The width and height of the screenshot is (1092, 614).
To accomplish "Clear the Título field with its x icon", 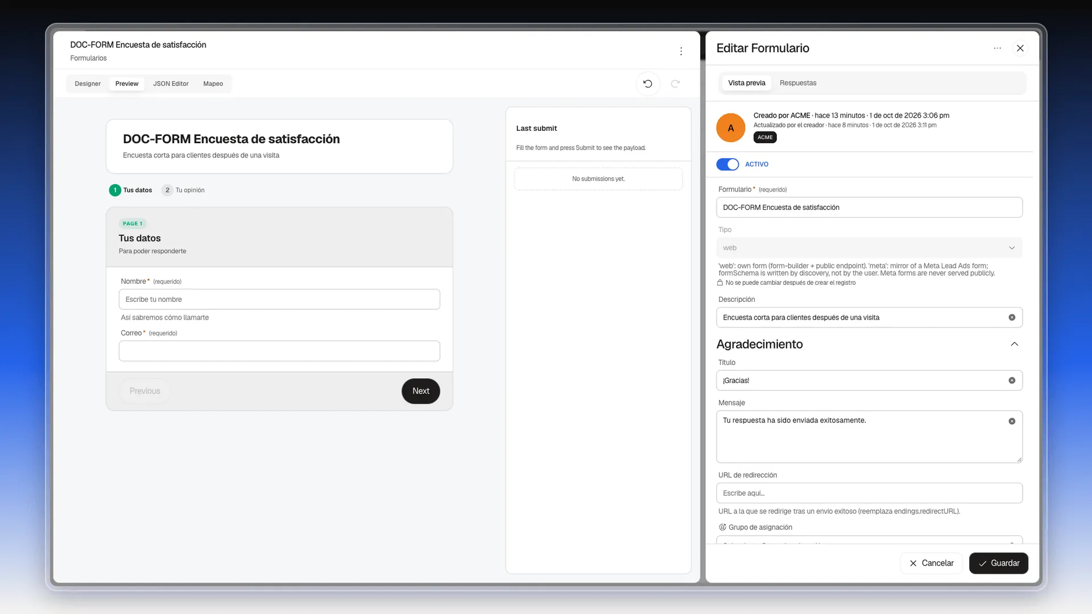I will [1012, 380].
